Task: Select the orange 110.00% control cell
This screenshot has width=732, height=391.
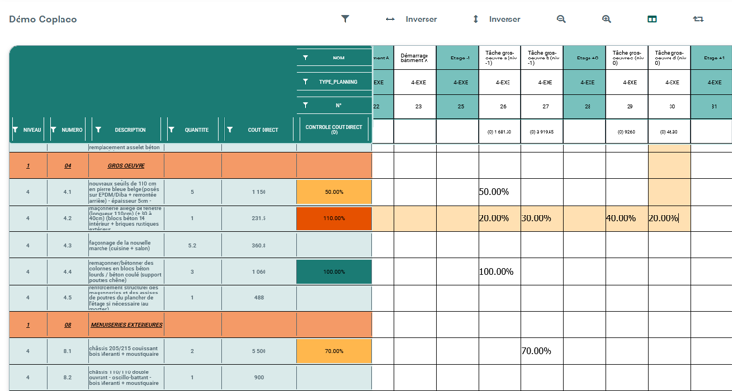Action: coord(334,218)
